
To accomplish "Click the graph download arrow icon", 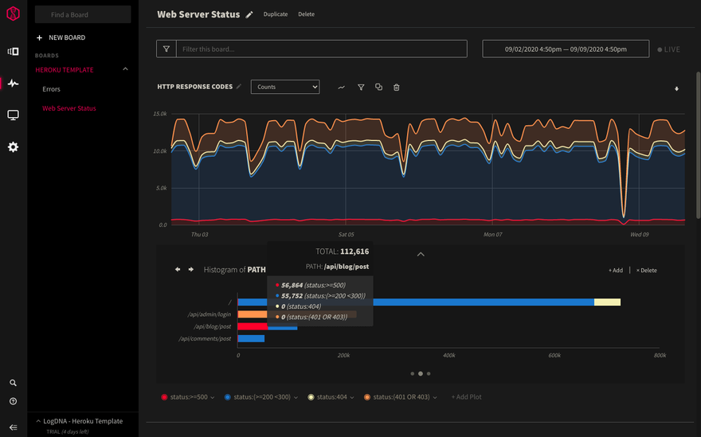I will click(x=676, y=88).
